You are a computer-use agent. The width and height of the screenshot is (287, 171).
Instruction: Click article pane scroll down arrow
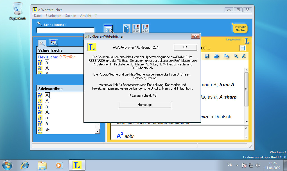[246, 122]
